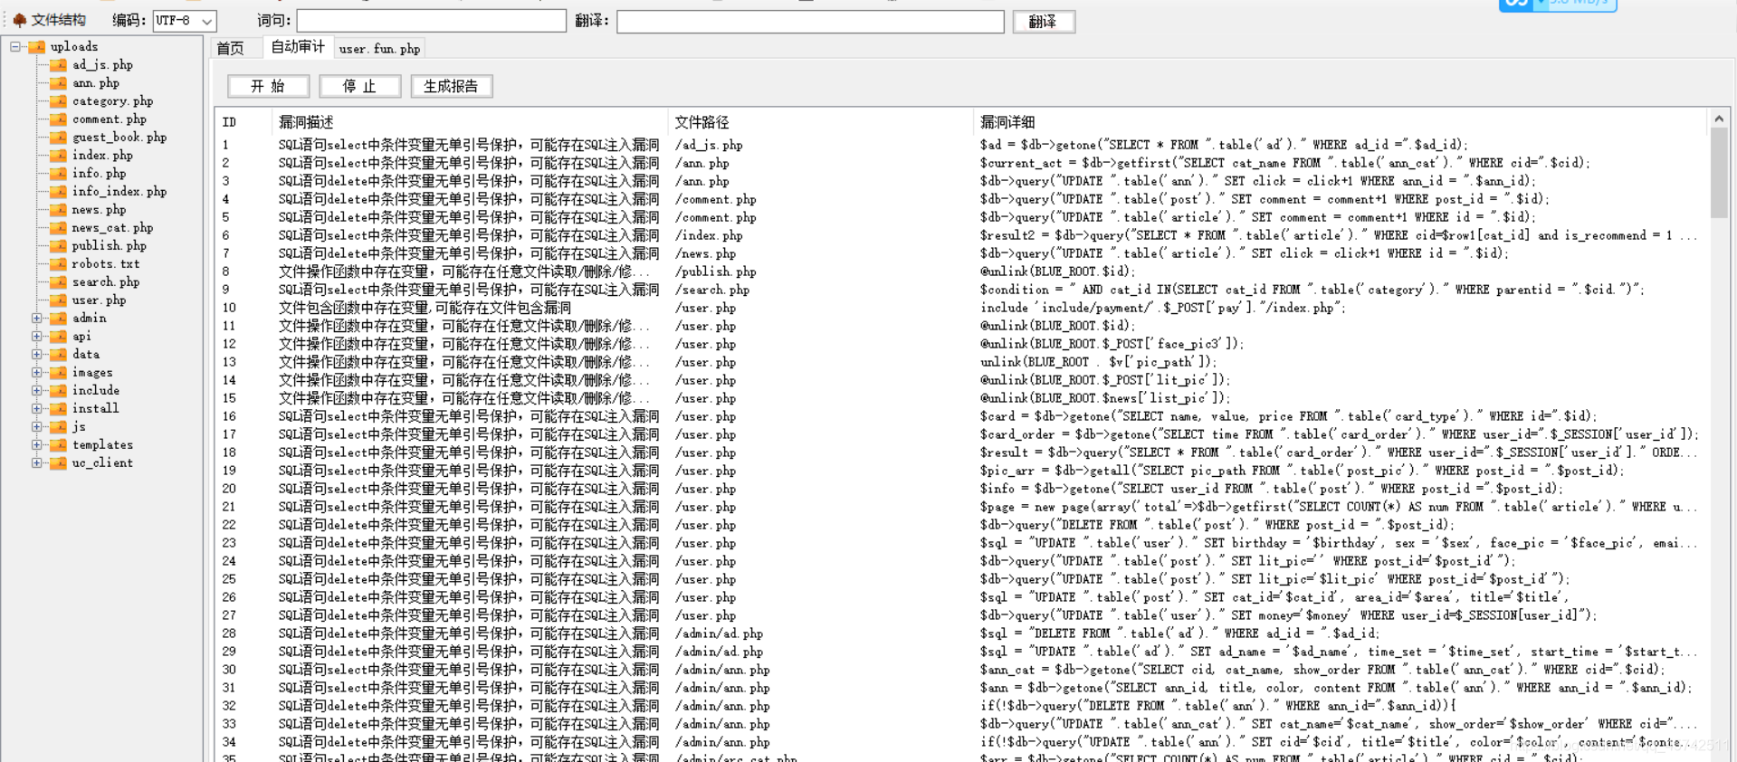Sort by the 漏洞描述 column header
Image resolution: width=1737 pixels, height=762 pixels.
[x=470, y=122]
